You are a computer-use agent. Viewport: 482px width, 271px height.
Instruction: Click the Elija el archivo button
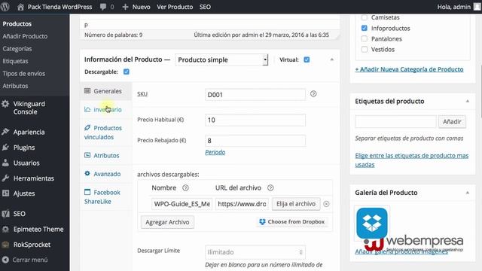click(x=296, y=204)
